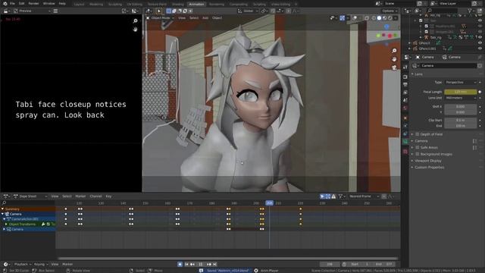485x273 pixels.
Task: Select rendered viewport shading
Action: [x=390, y=18]
